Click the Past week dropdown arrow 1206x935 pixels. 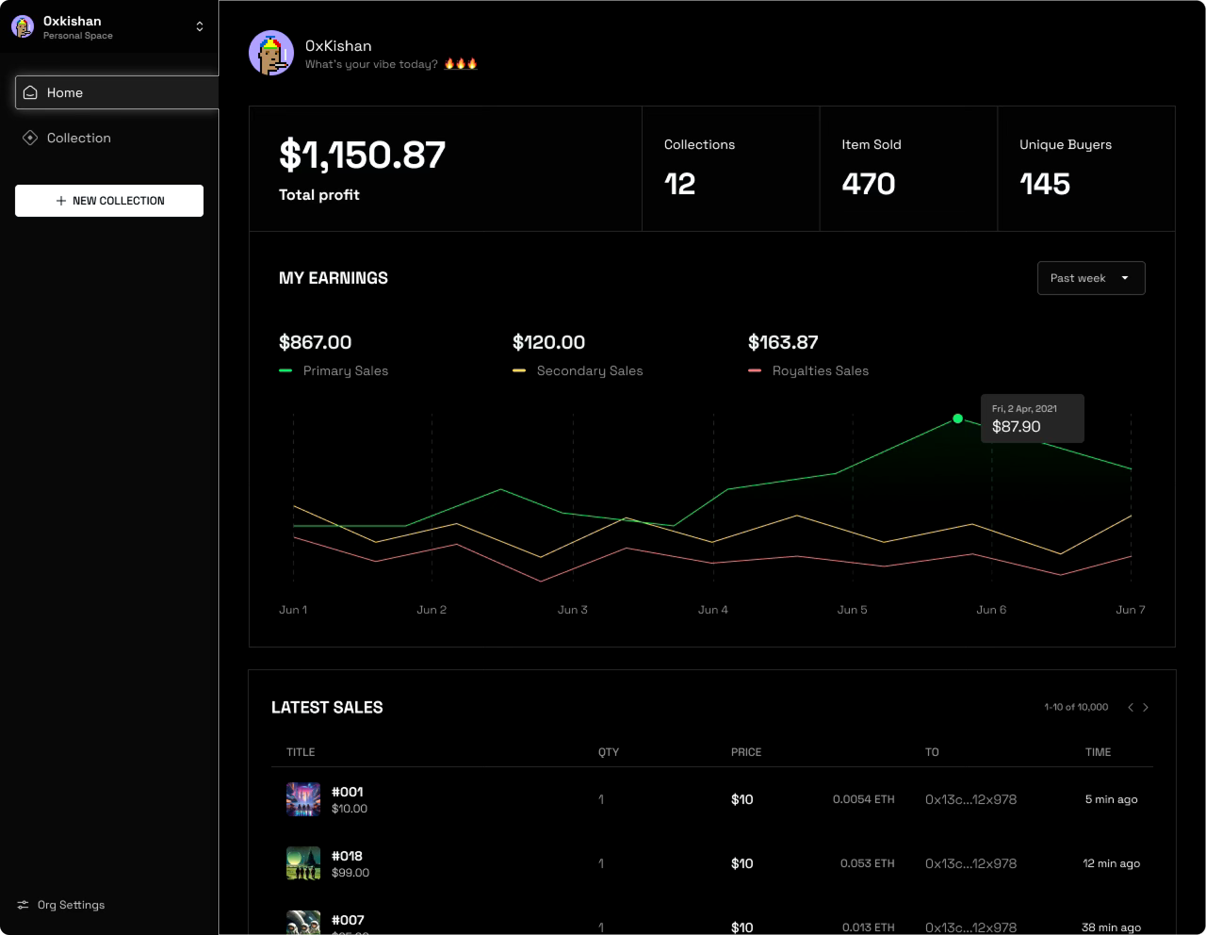[1125, 278]
